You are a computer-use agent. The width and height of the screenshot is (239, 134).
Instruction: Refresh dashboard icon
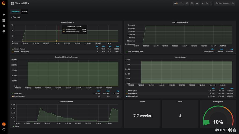pyautogui.click(x=233, y=3)
